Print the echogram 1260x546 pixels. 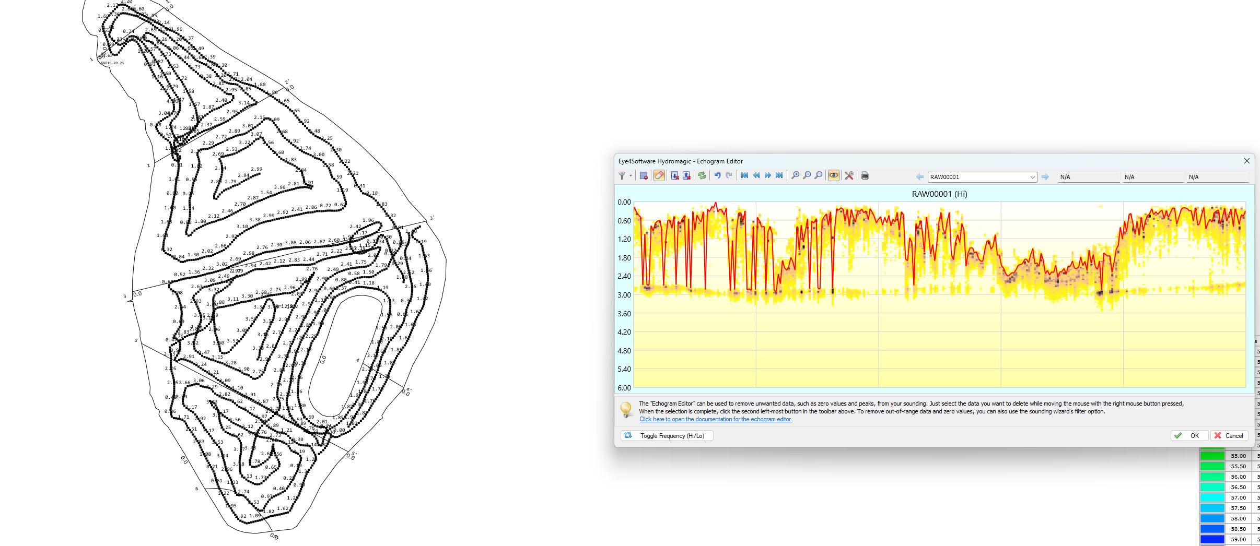pos(865,176)
